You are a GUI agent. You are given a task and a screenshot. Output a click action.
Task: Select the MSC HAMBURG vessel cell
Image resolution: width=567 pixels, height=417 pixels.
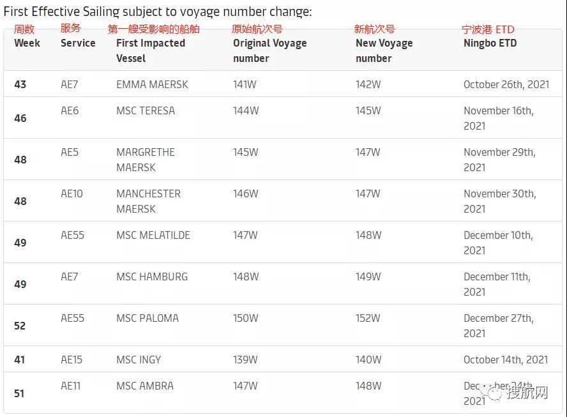tap(152, 277)
